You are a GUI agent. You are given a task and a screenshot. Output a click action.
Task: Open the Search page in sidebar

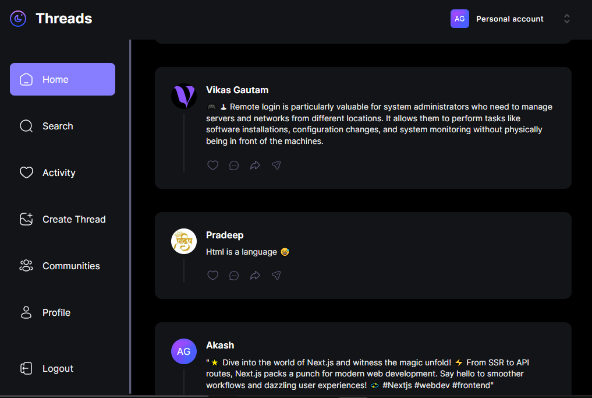point(58,126)
